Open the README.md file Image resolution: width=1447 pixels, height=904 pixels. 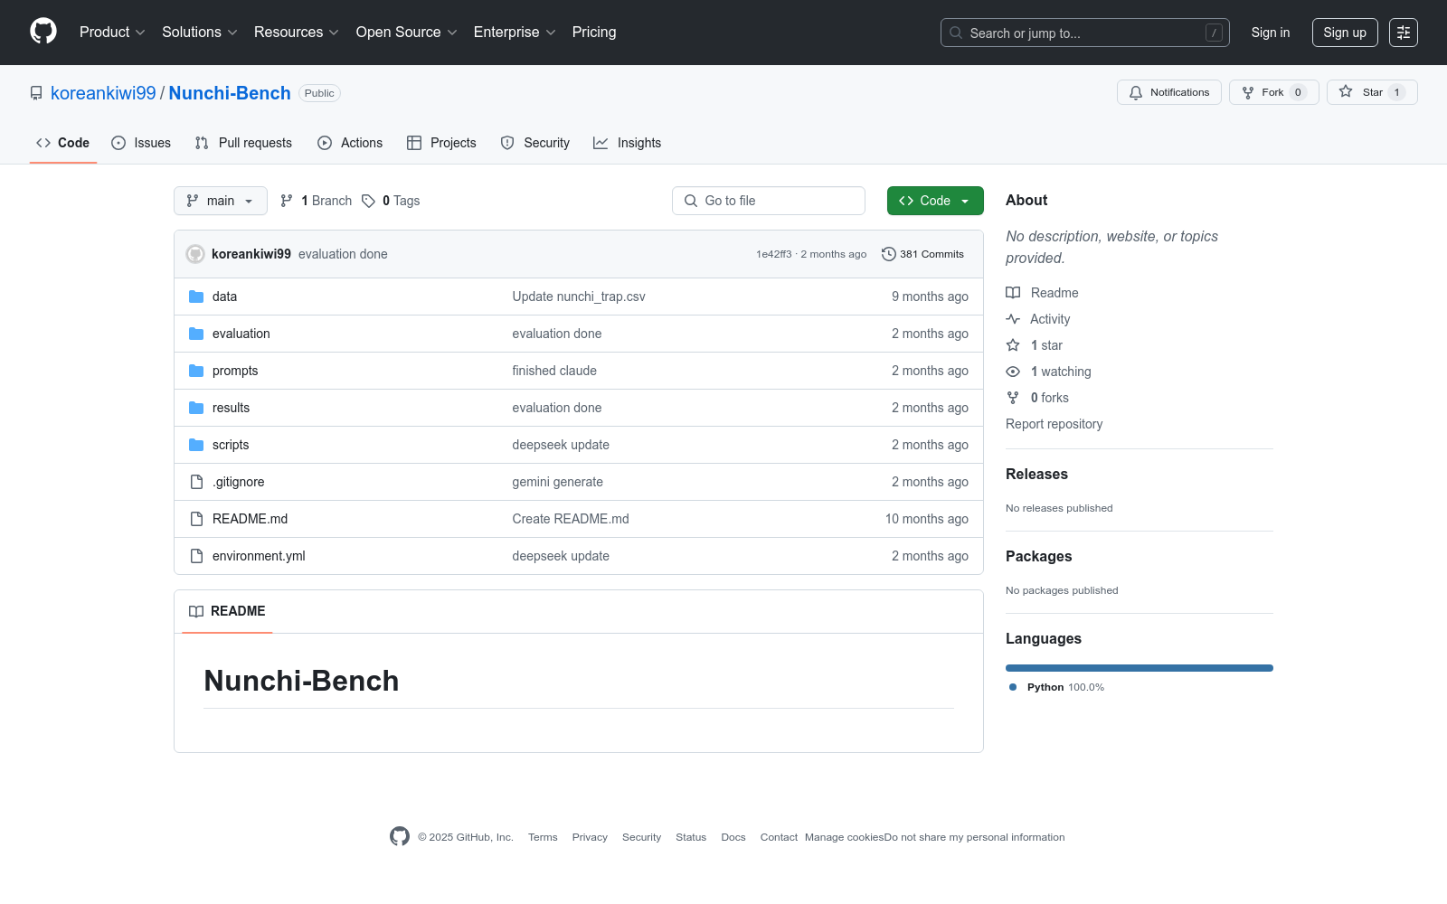tap(250, 519)
